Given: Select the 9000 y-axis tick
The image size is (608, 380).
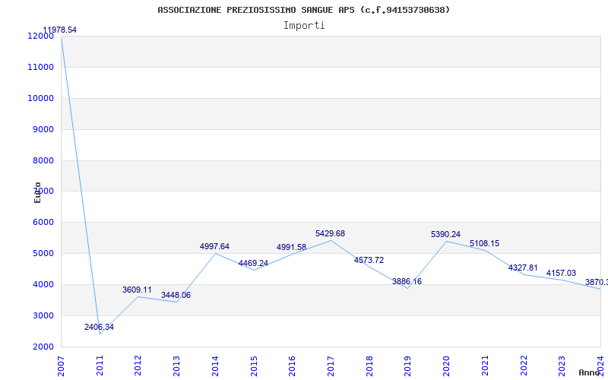Looking at the screenshot, I should coord(43,129).
